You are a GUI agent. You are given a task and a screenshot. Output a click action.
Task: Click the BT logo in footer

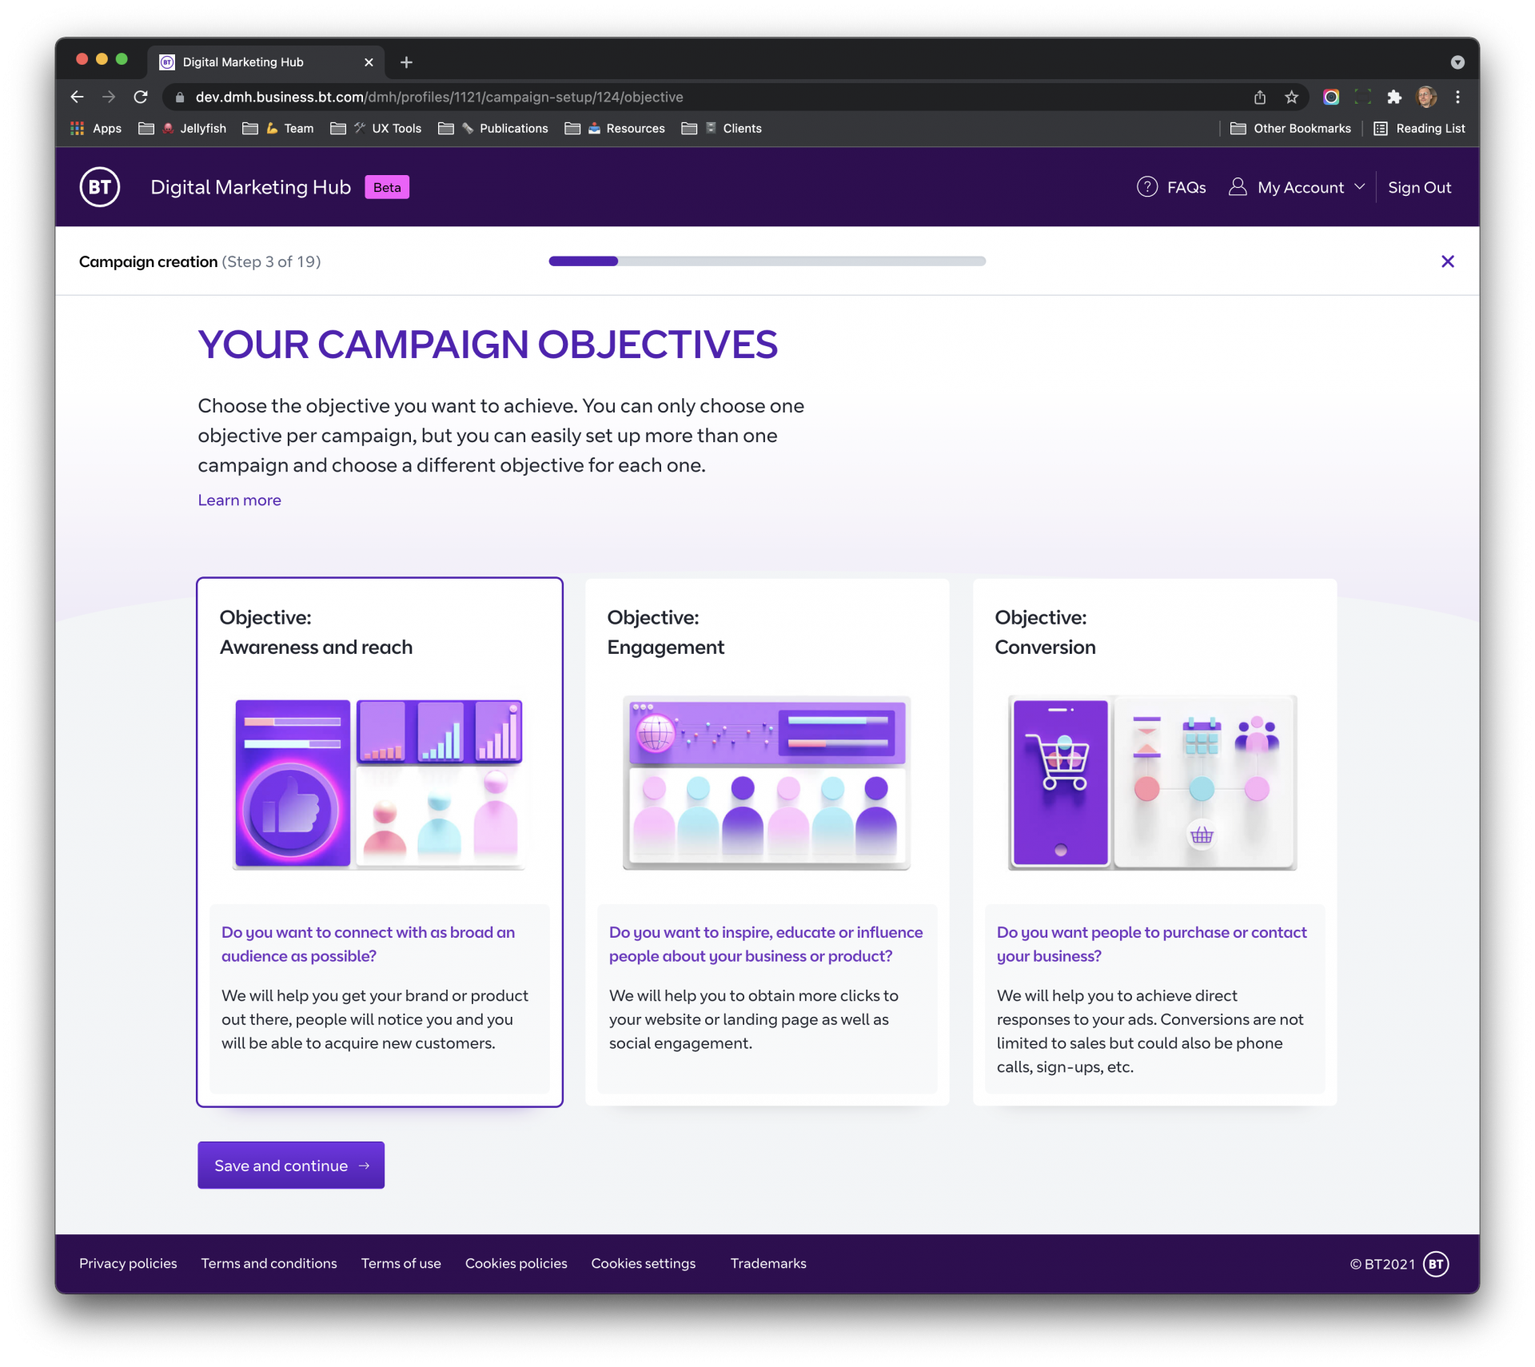[1436, 1264]
